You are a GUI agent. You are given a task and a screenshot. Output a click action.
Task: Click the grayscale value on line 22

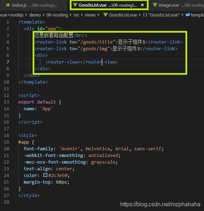(103, 162)
